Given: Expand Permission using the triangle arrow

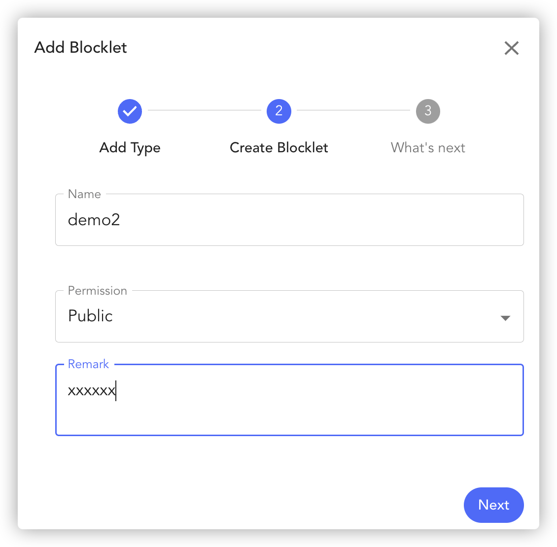Looking at the screenshot, I should 505,318.
